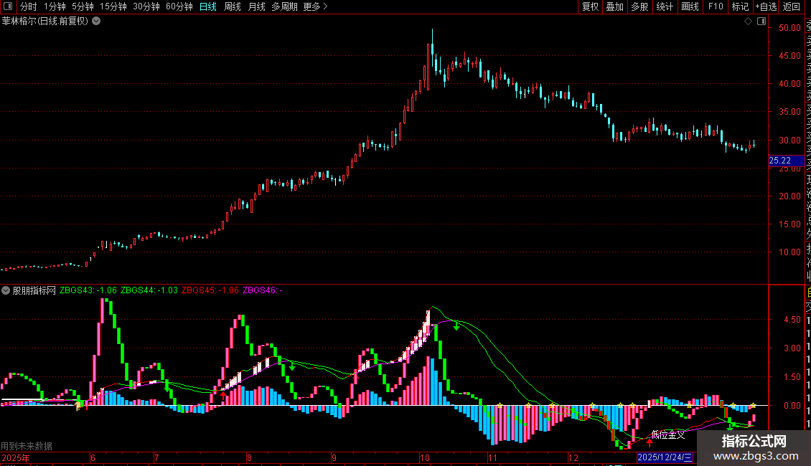Image resolution: width=811 pixels, height=466 pixels.
Task: Click the 菲林格尔(日线.前复权) chart title
Action: click(45, 22)
